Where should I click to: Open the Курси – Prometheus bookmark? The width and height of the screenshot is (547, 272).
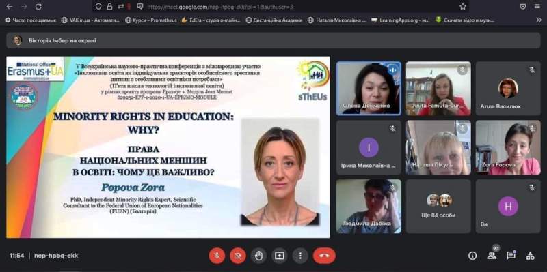(x=150, y=20)
